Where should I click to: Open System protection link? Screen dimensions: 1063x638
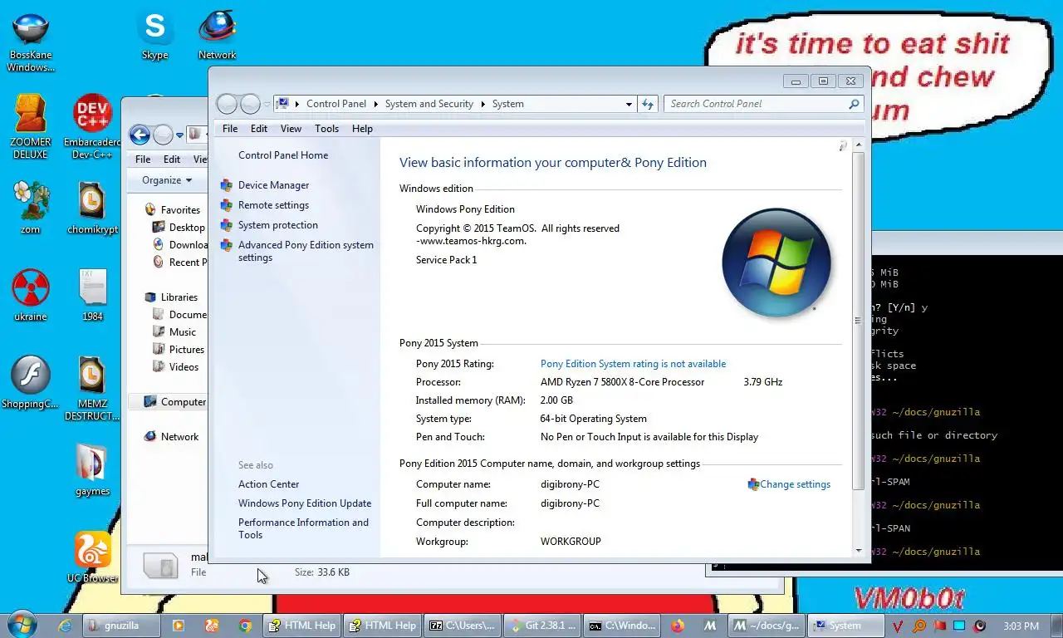coord(277,225)
